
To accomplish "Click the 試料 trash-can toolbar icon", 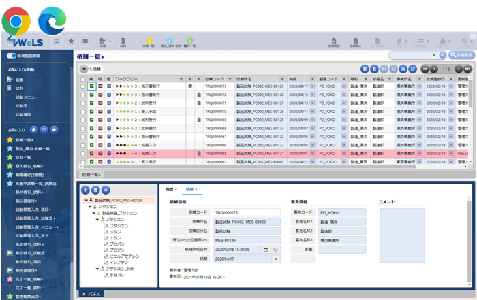I will (x=123, y=41).
